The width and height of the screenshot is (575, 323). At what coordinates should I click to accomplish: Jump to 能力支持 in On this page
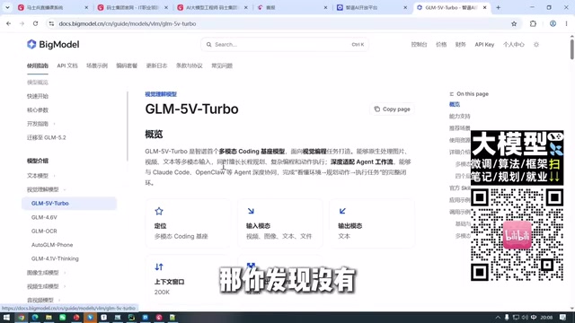[x=459, y=116]
